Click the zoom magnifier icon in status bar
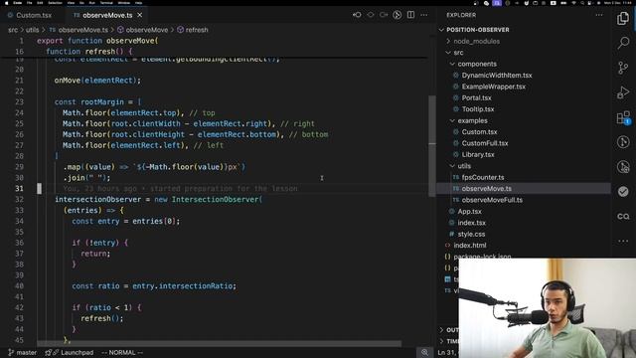636x358 pixels. [424, 352]
